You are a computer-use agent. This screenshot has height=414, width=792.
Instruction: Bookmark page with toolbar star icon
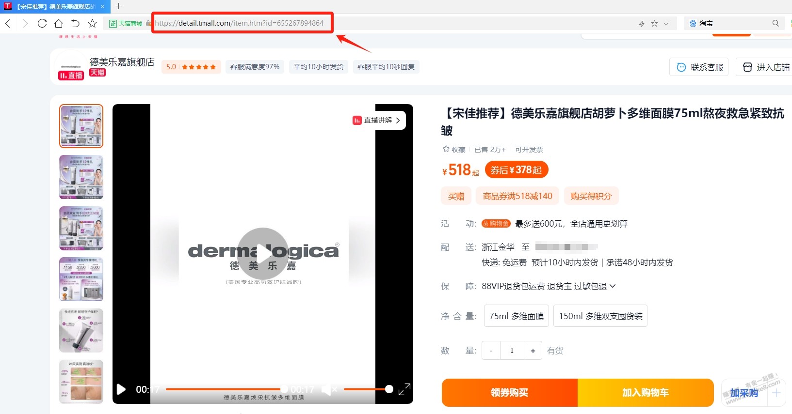click(x=92, y=23)
